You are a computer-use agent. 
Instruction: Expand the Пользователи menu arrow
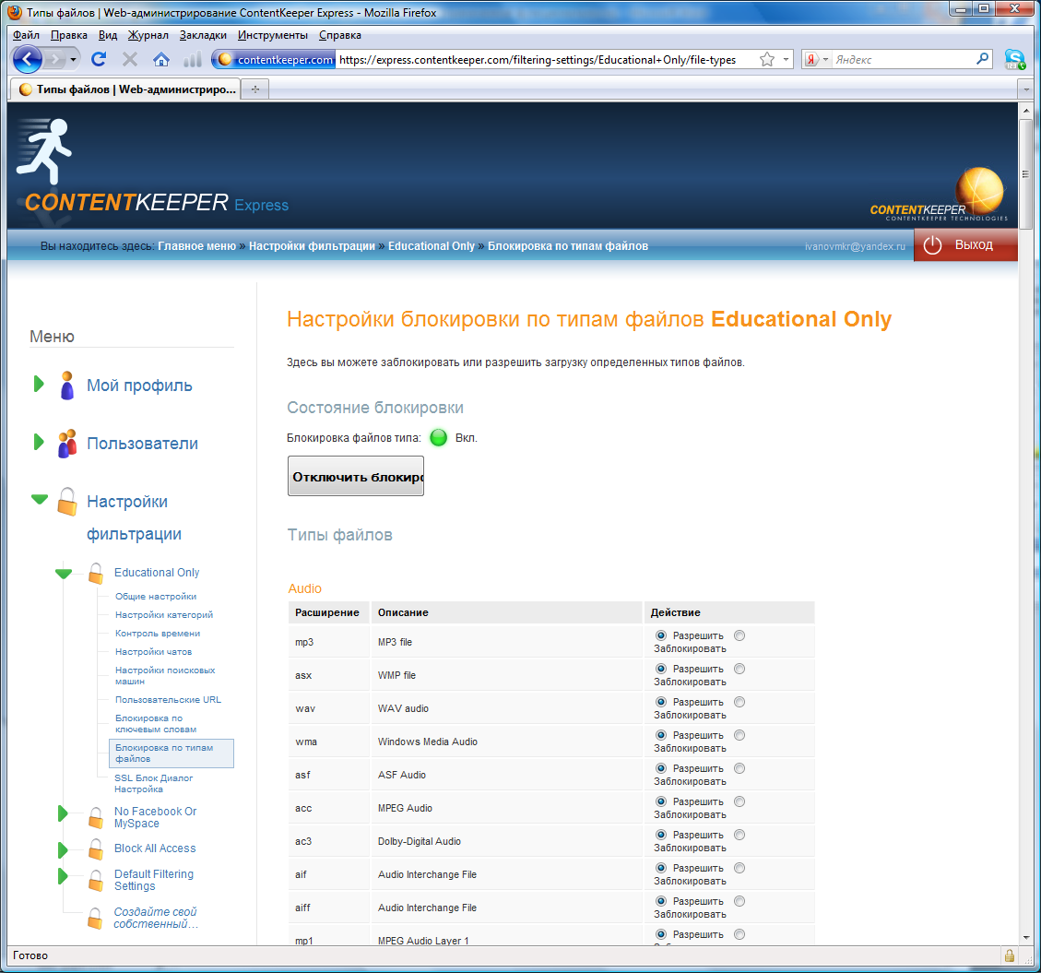pyautogui.click(x=39, y=442)
